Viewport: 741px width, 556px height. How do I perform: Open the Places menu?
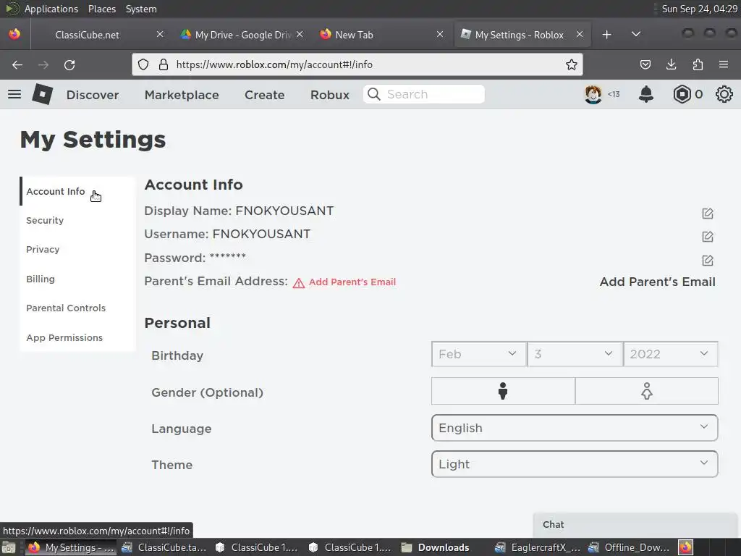click(x=101, y=9)
